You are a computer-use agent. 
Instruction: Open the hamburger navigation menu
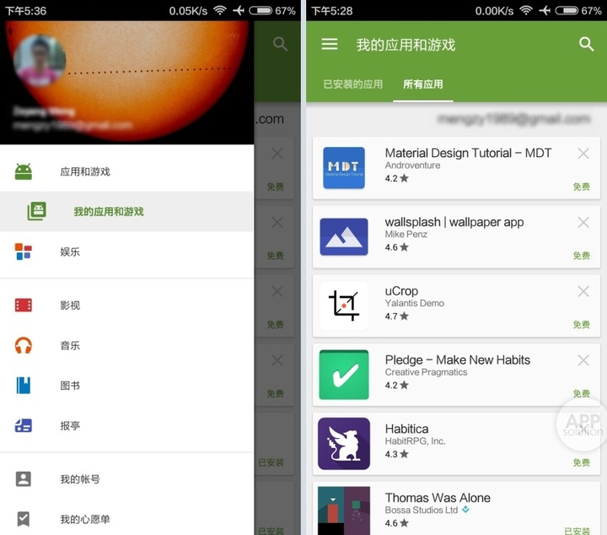click(x=330, y=45)
